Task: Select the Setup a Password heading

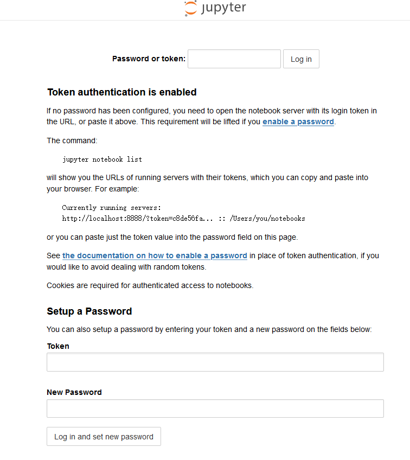Action: [89, 311]
